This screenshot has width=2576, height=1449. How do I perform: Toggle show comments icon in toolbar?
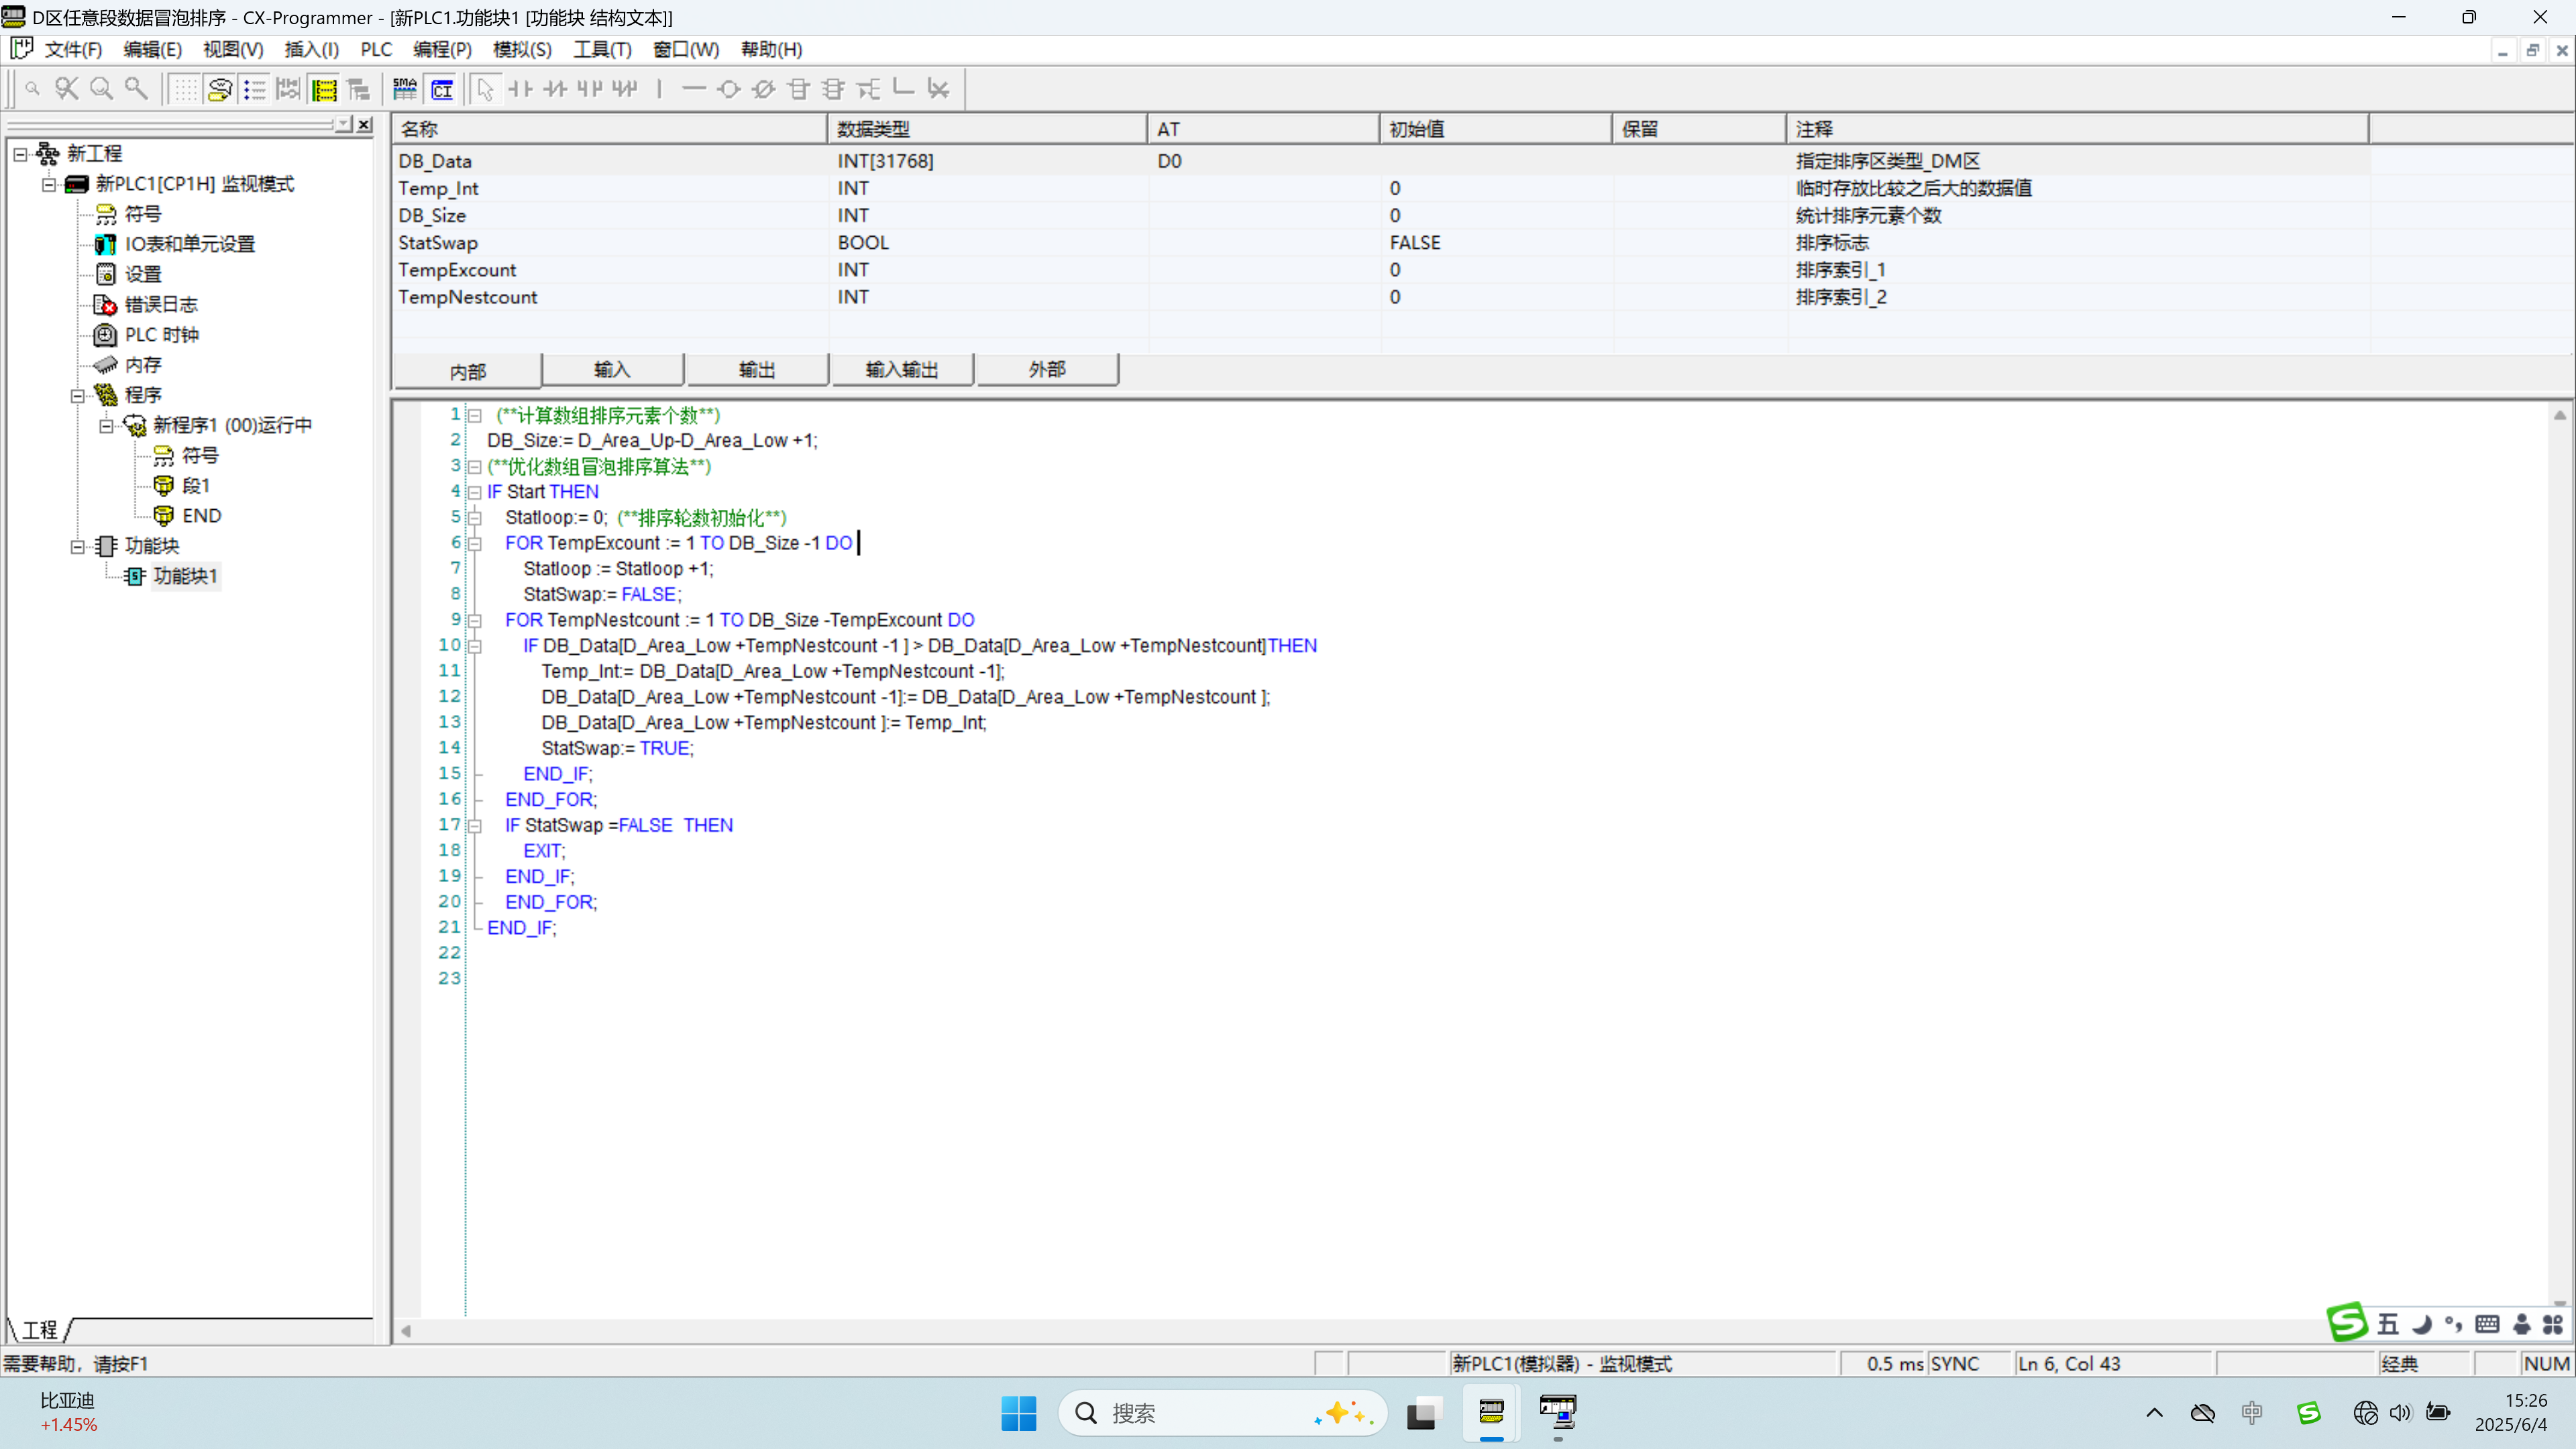click(x=220, y=90)
